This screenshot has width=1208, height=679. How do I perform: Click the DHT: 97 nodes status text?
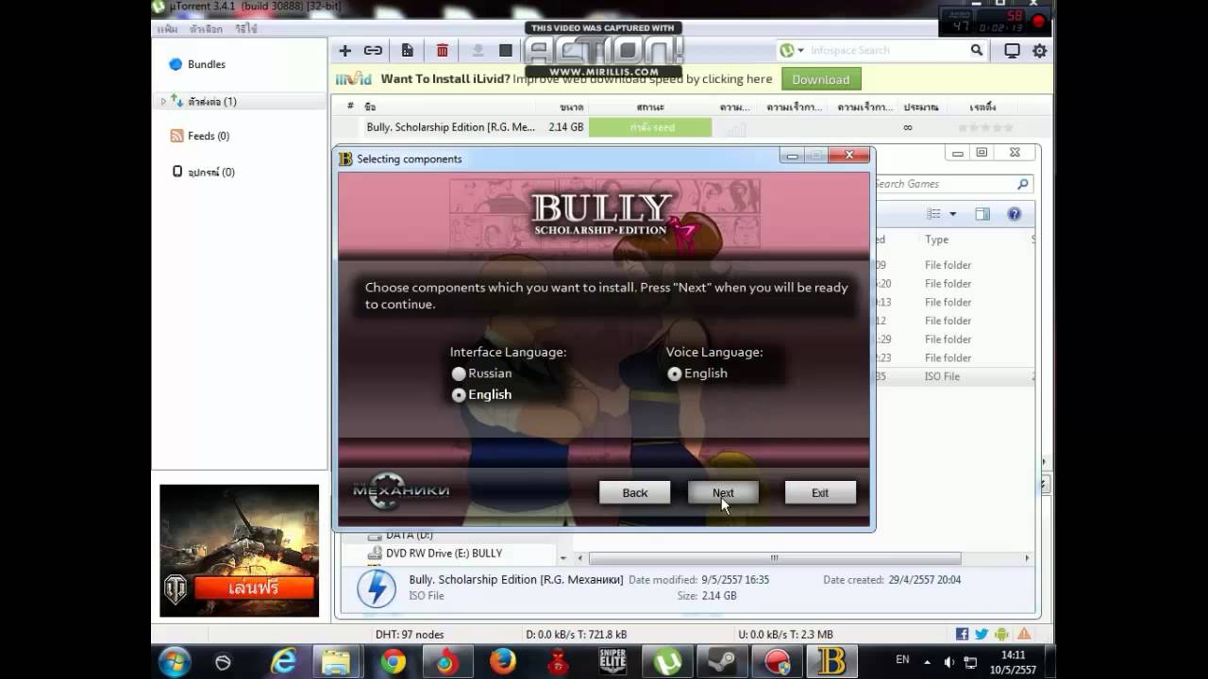(x=410, y=635)
